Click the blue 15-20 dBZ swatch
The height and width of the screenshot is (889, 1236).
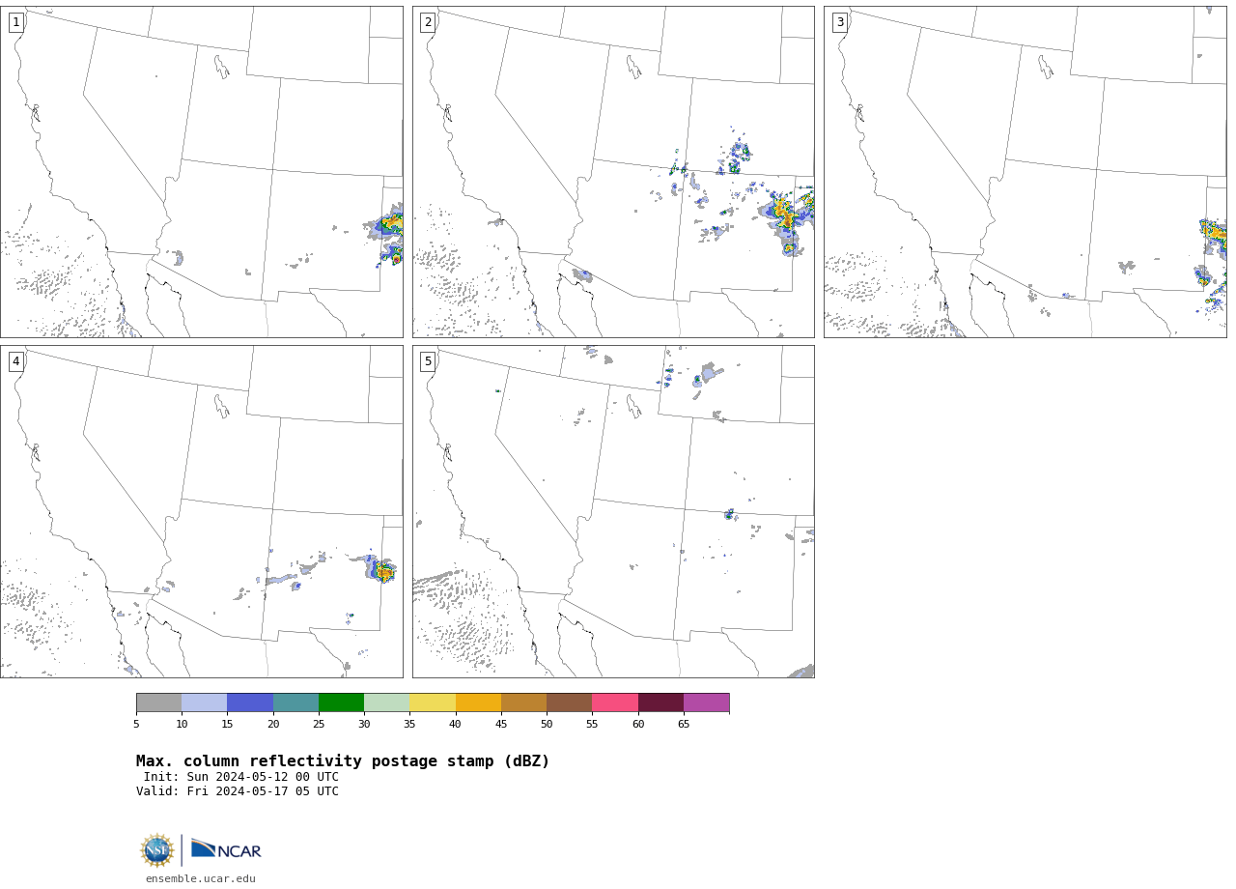[250, 703]
